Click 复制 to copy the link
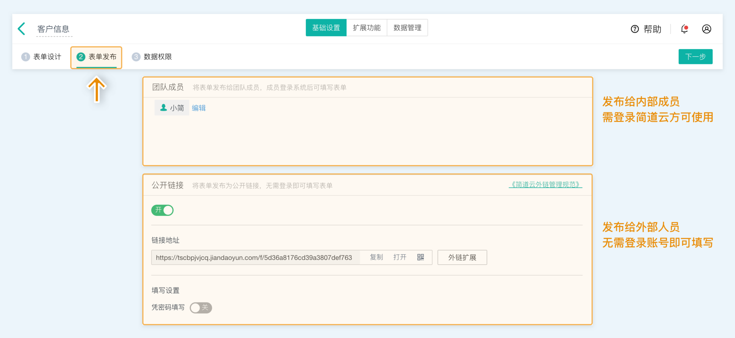This screenshot has width=735, height=338. [377, 257]
